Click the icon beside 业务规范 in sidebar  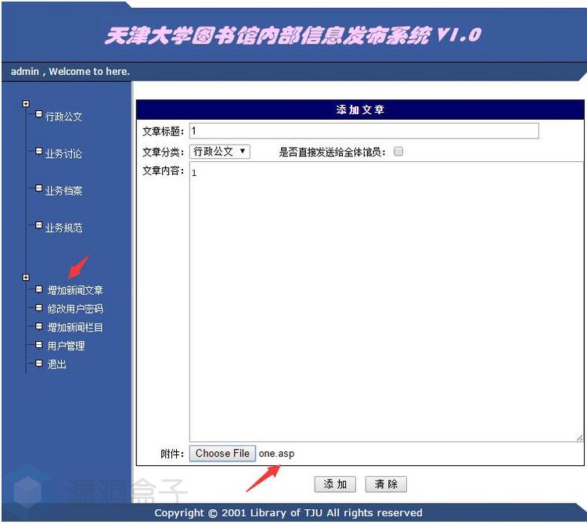[38, 226]
